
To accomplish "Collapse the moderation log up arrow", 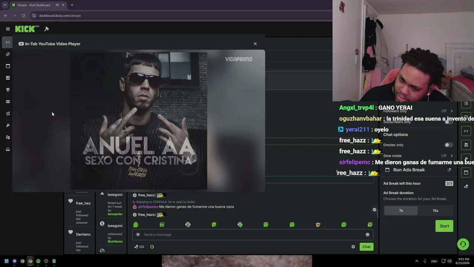I will (x=102, y=194).
